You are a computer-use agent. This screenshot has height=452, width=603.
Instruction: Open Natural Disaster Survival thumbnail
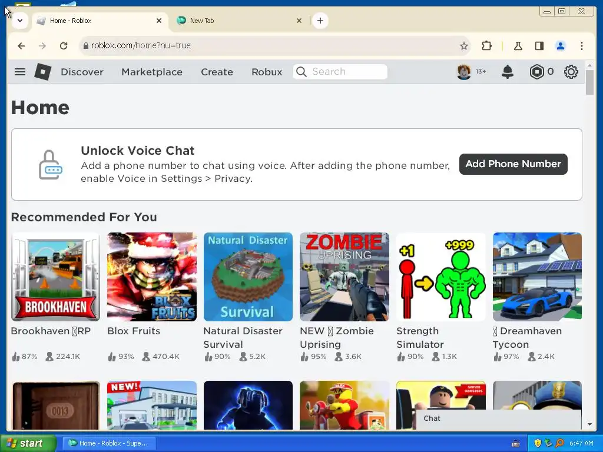pyautogui.click(x=248, y=277)
